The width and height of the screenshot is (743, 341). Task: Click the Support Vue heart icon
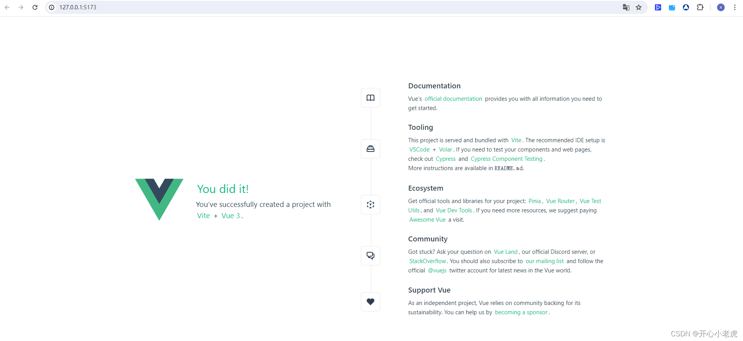(371, 302)
